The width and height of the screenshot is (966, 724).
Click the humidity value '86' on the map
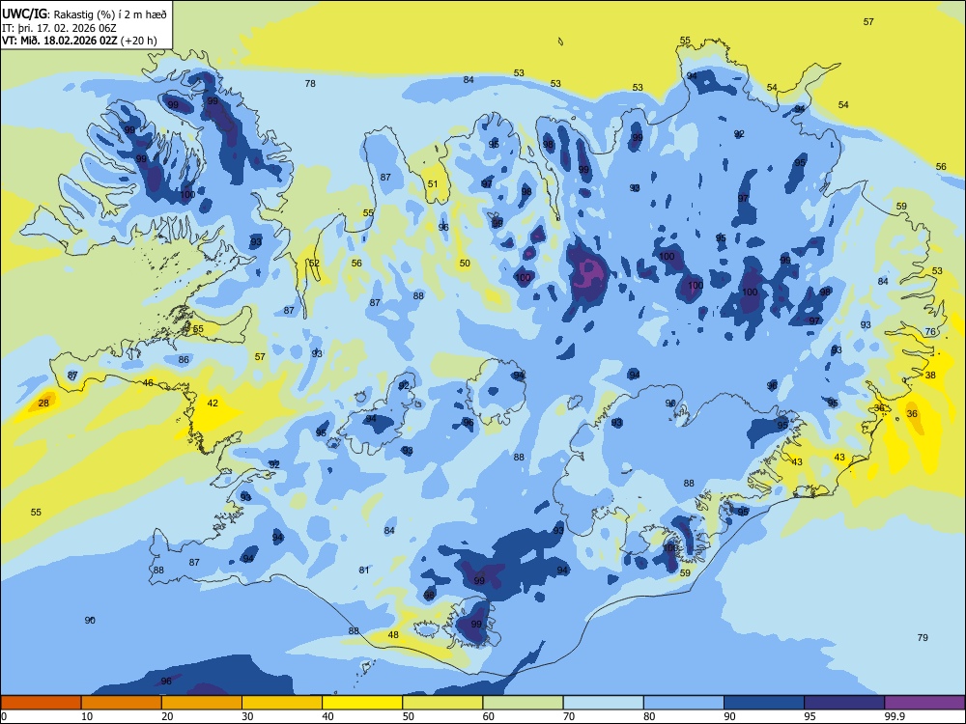pos(184,359)
